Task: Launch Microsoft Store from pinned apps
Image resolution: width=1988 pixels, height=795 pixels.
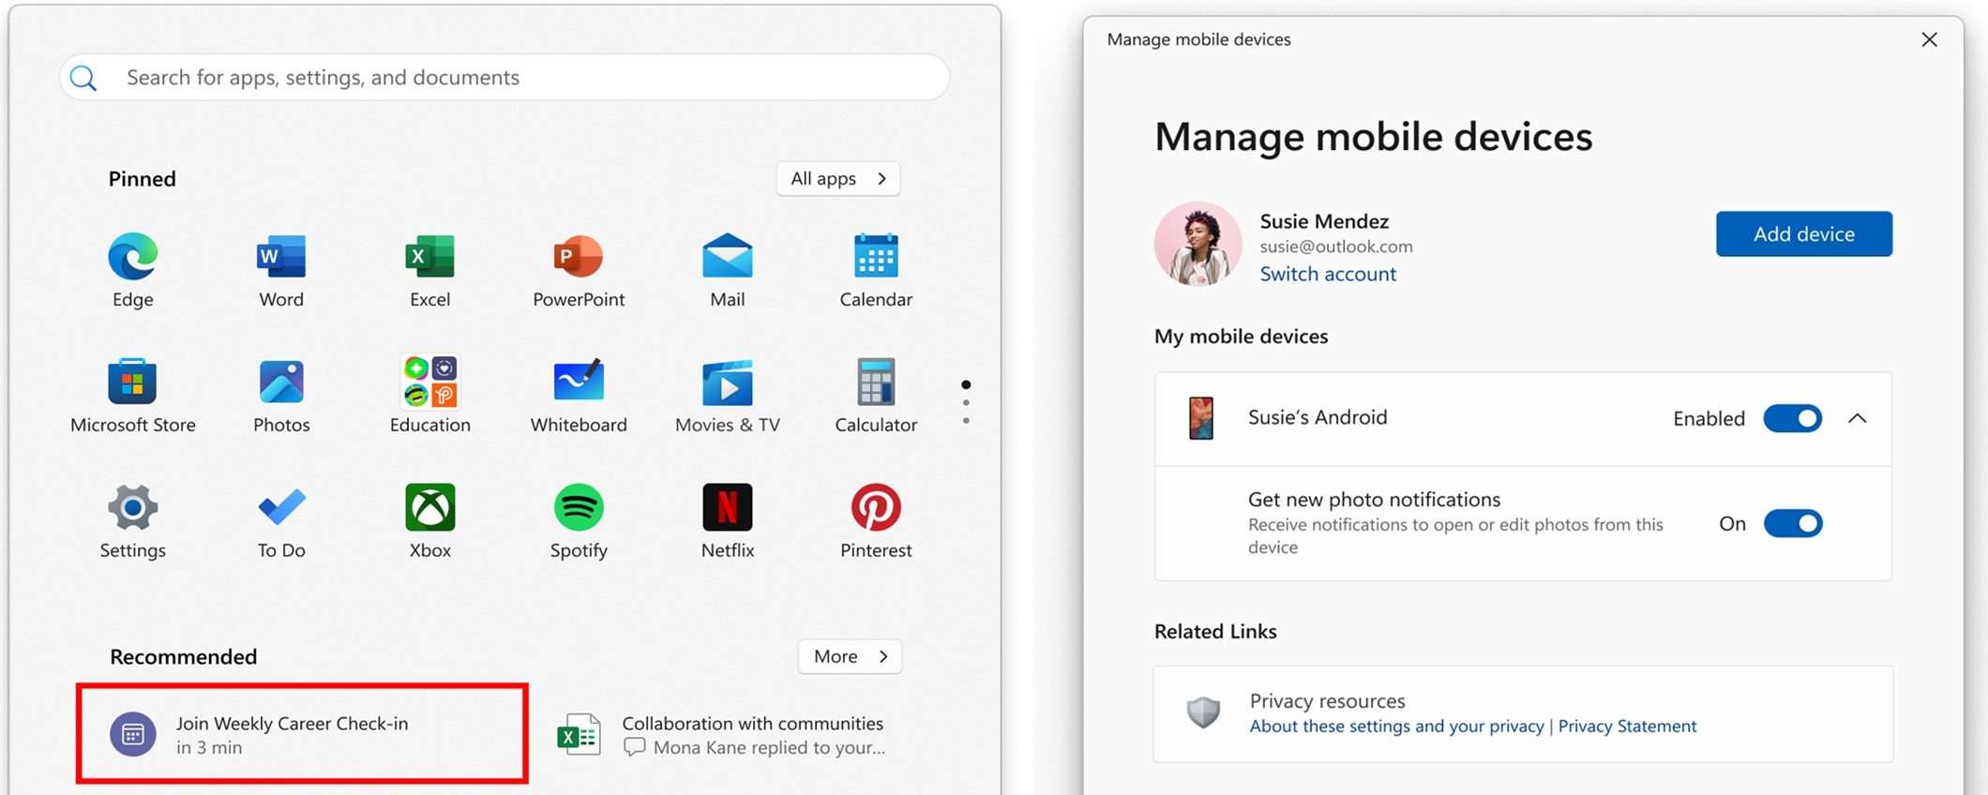Action: tap(133, 396)
